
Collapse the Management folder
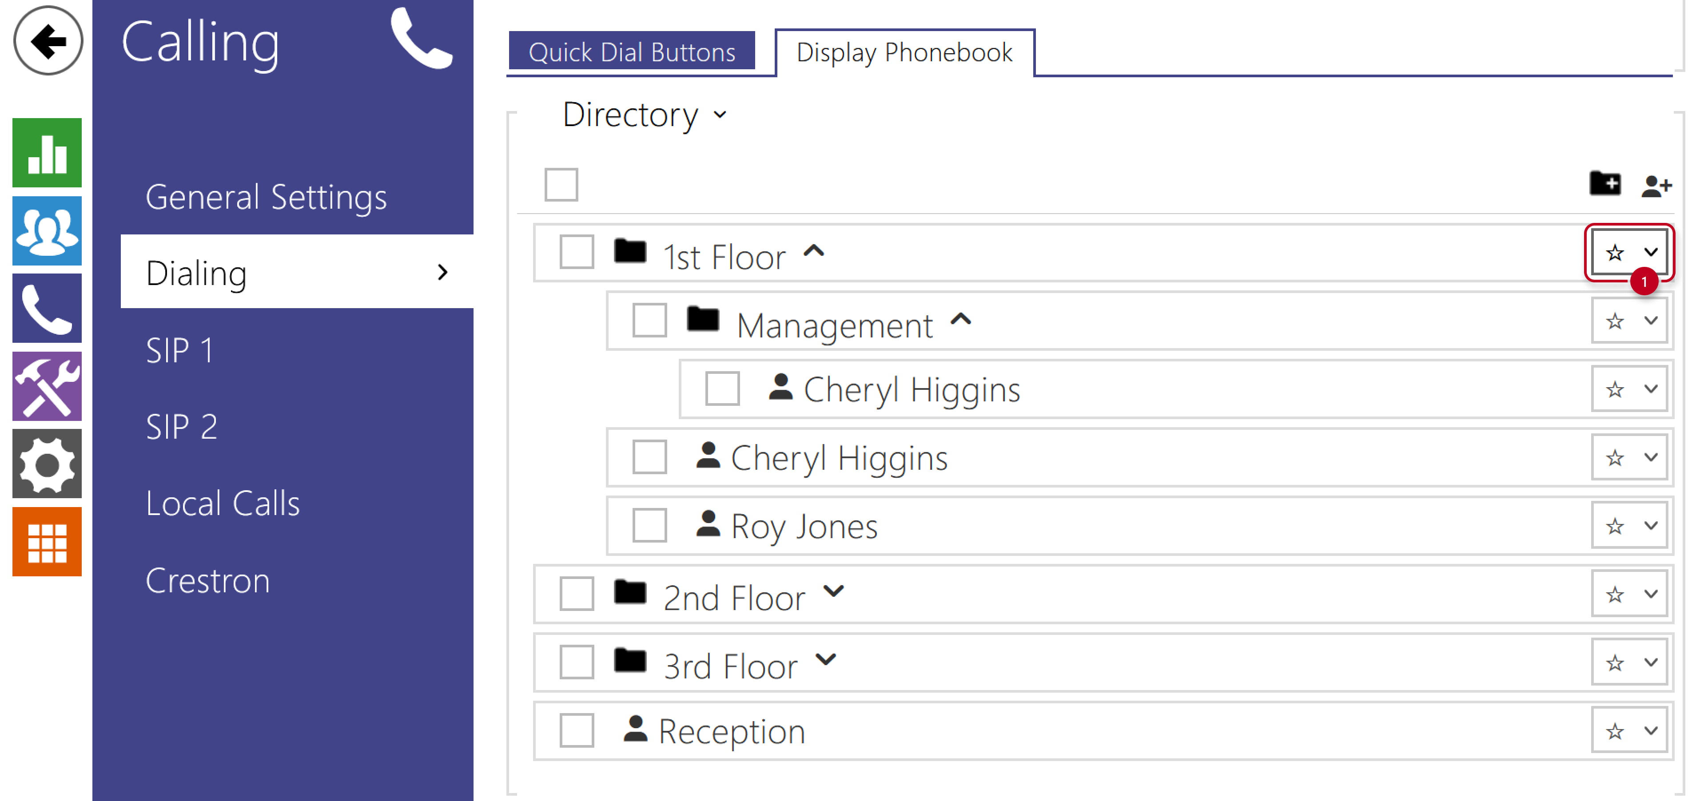click(961, 320)
